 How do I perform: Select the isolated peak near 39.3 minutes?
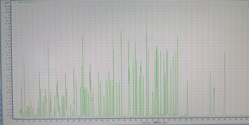pyautogui.click(x=188, y=98)
